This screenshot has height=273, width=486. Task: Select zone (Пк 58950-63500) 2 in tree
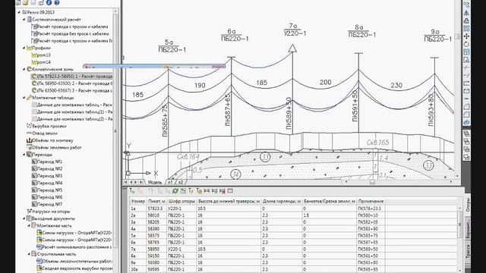(72, 83)
